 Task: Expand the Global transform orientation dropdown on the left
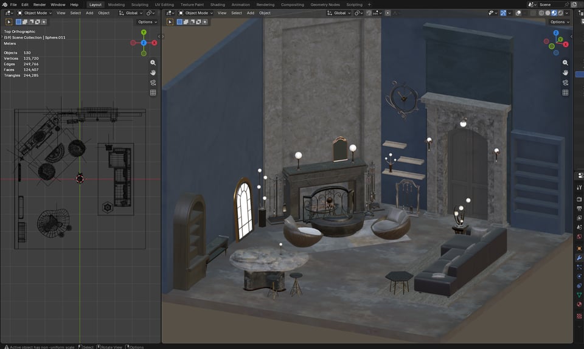coord(131,13)
